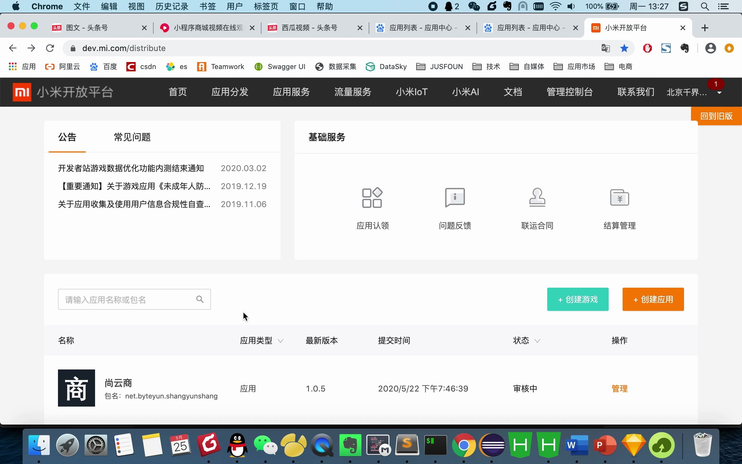
Task: Click the 问题反馈 (Feedback) icon
Action: [x=454, y=207]
